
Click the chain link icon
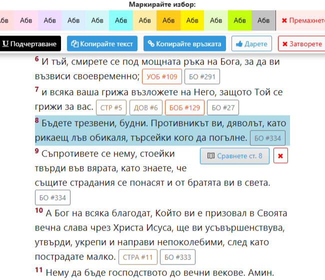(x=151, y=43)
